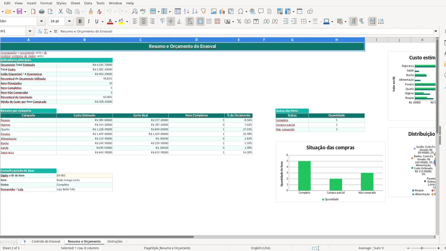Screen dimensions: 446x251
Task: Click the Freeze Rows and Columns icon
Action: 288,12
